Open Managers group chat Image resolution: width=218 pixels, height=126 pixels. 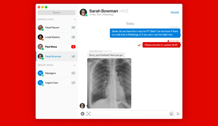pyautogui.click(x=57, y=73)
